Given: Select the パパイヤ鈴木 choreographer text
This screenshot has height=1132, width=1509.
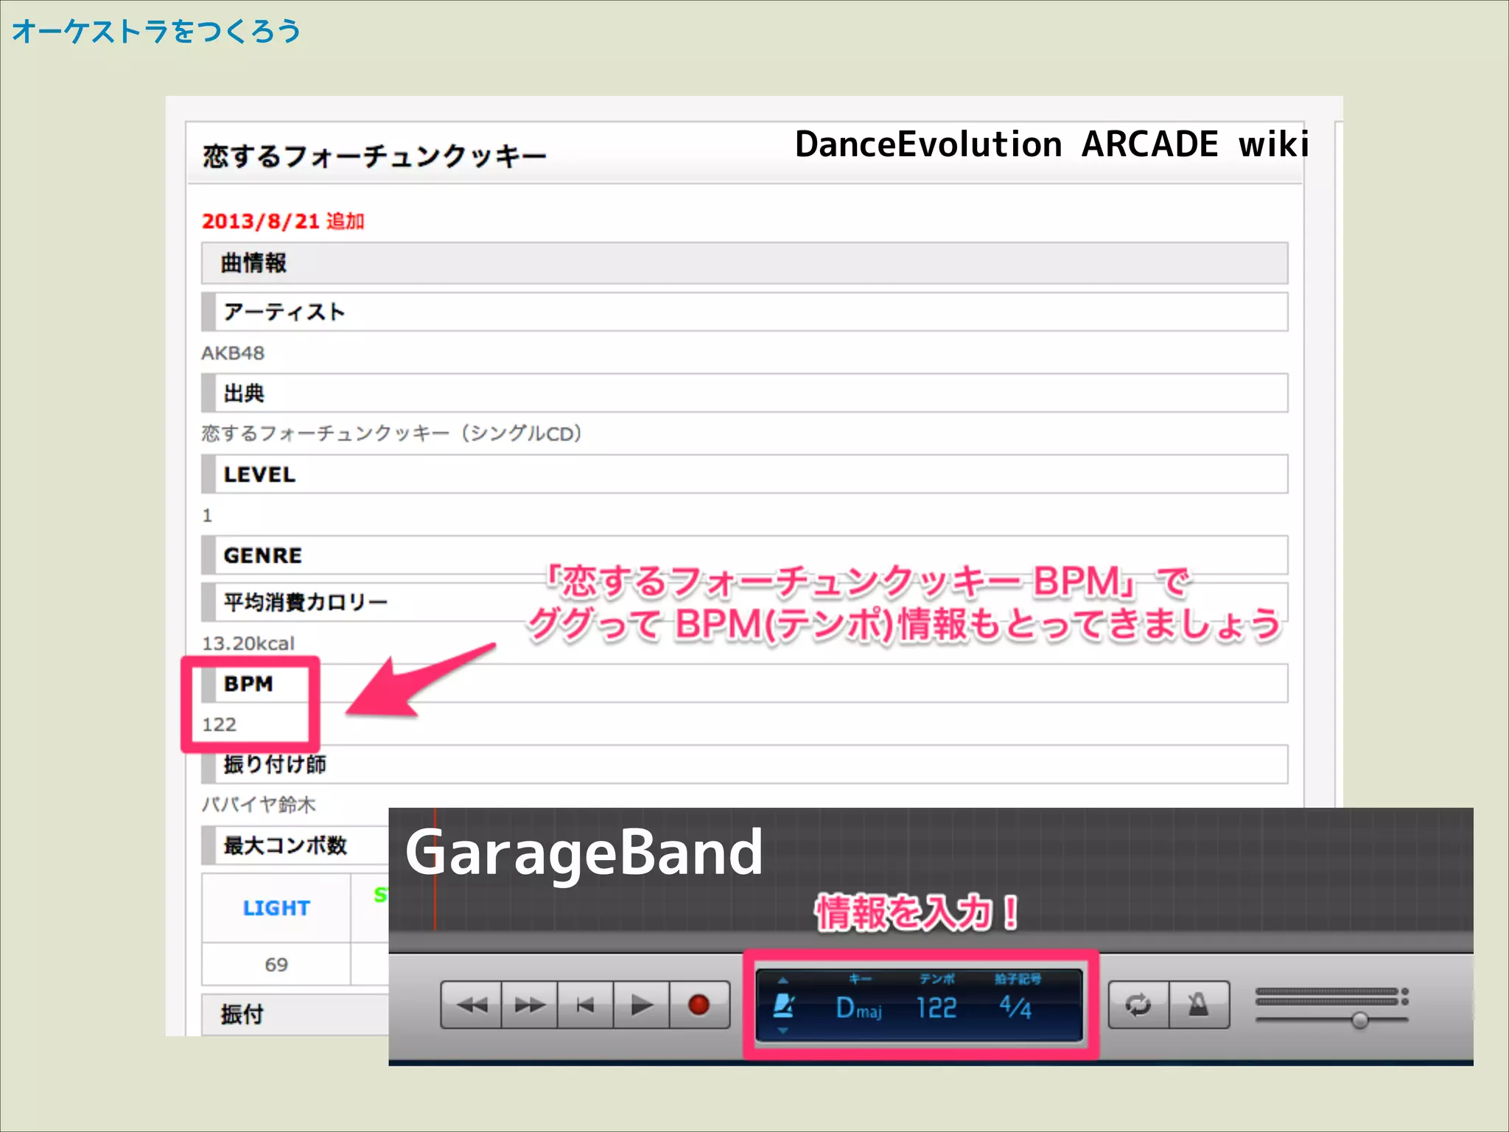Looking at the screenshot, I should pos(259,804).
